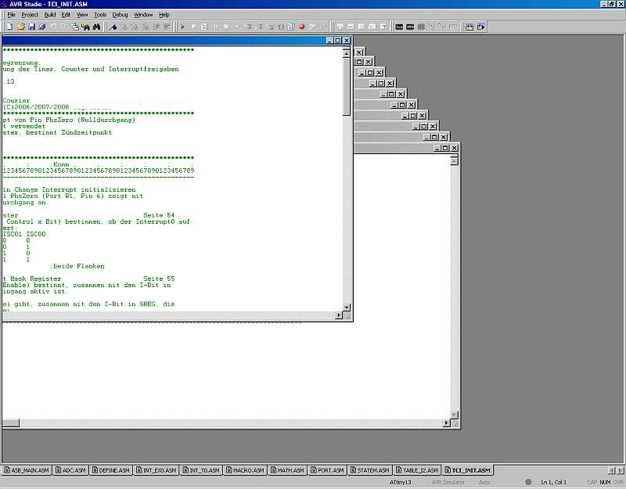626x489 pixels.
Task: Click ATtiny13 device in status bar
Action: click(x=401, y=482)
